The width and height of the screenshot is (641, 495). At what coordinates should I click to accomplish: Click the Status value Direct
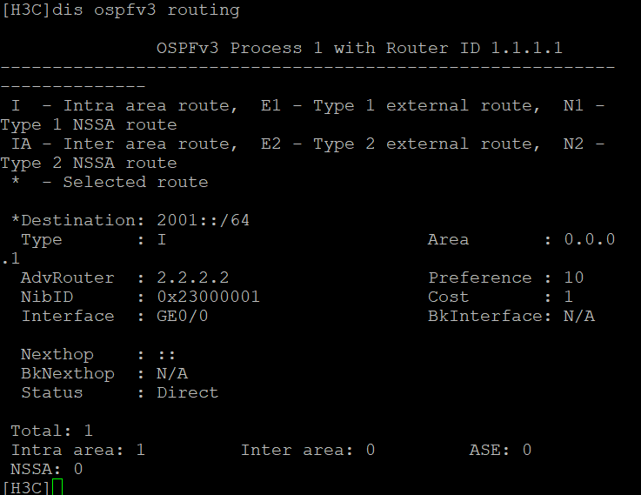click(187, 392)
